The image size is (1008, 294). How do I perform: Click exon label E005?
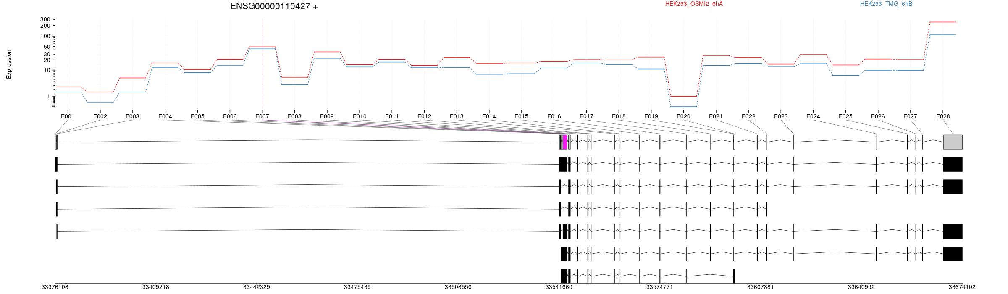click(197, 116)
